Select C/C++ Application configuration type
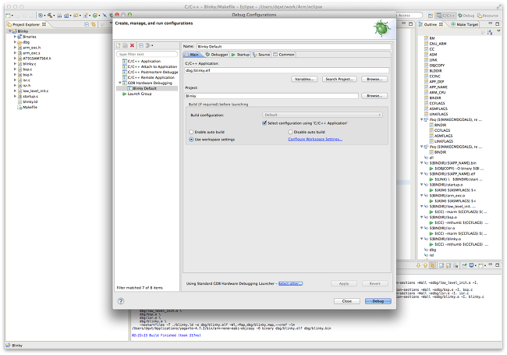The image size is (507, 355). (x=144, y=61)
